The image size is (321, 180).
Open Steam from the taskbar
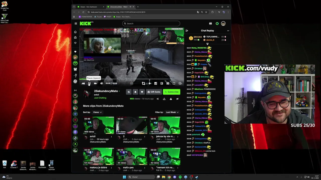click(x=197, y=177)
